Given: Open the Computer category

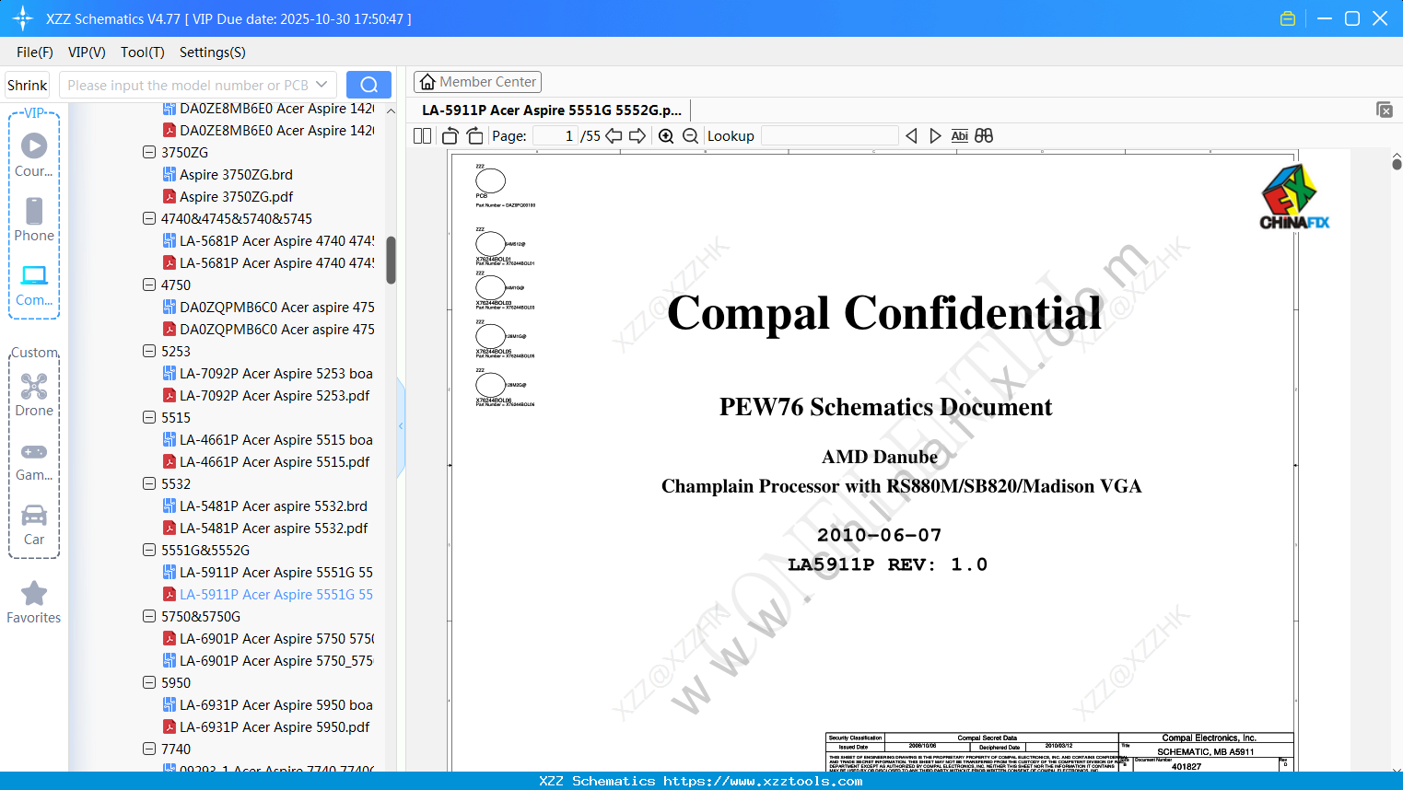Looking at the screenshot, I should pos(34,285).
